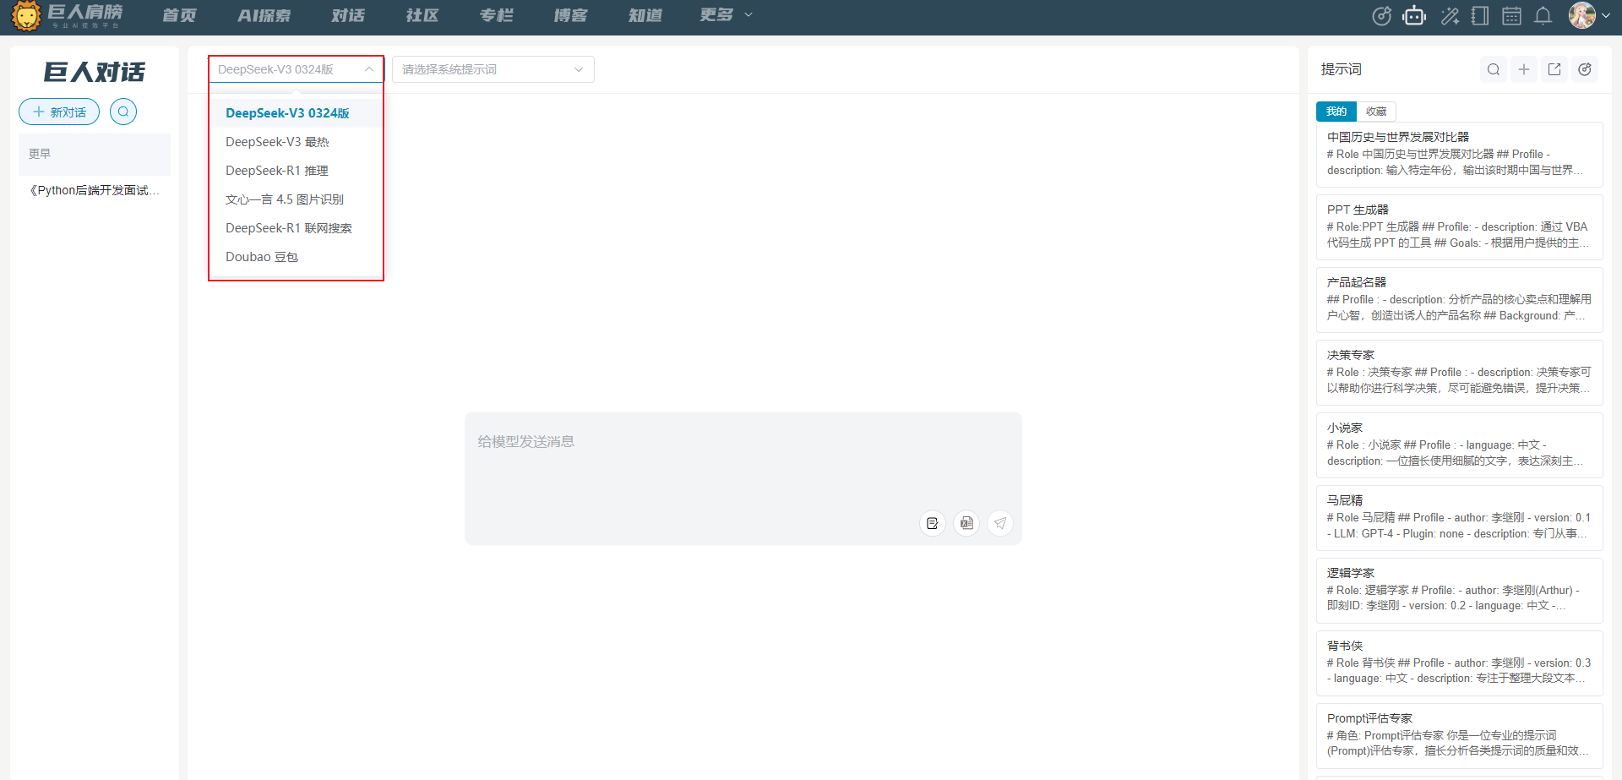This screenshot has height=780, width=1622.
Task: Click the 巨人对话 sidebar title
Action: (95, 72)
